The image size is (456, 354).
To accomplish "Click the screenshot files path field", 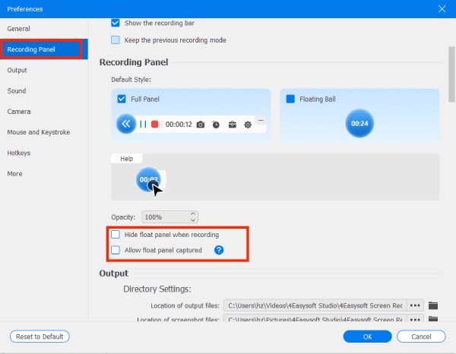I will (315, 318).
